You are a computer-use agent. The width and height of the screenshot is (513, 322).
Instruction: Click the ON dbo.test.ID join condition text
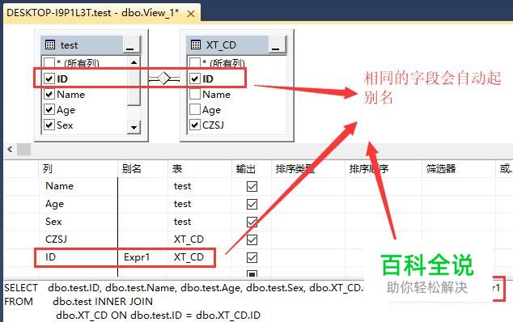tap(158, 316)
